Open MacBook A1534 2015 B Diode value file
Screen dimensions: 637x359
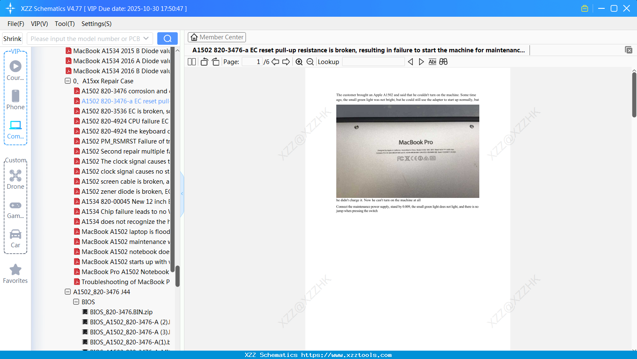click(118, 51)
